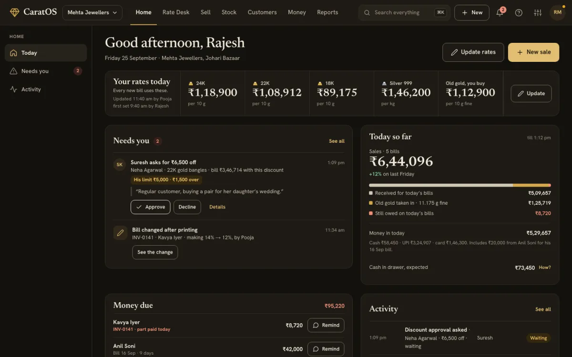
Task: Open the Customers tab
Action: click(x=262, y=12)
